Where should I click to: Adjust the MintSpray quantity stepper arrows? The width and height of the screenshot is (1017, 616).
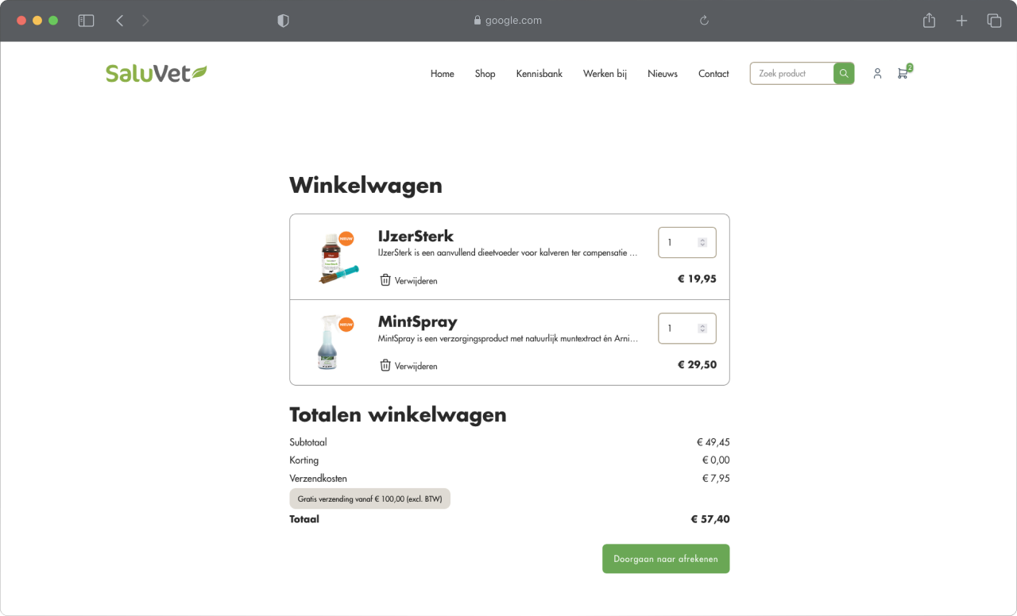coord(702,329)
